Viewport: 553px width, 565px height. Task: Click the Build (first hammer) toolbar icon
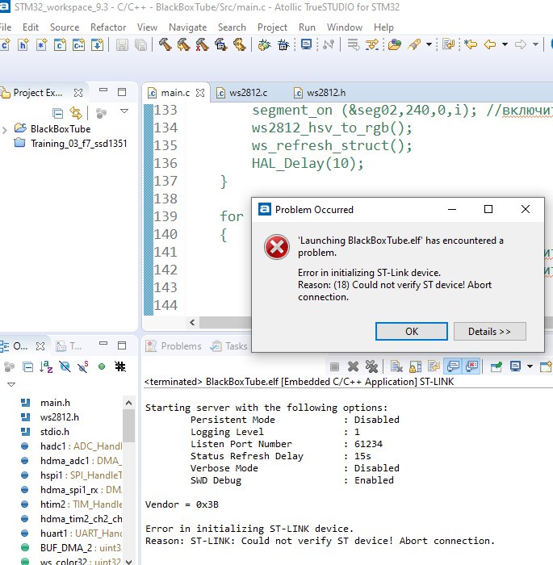165,44
